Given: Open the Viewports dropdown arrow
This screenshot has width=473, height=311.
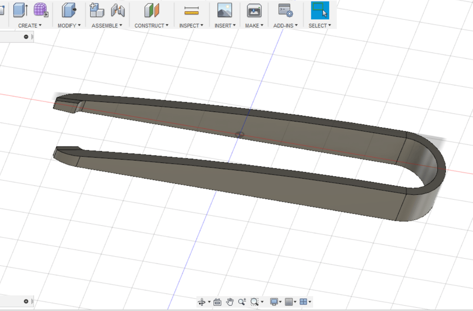Looking at the screenshot, I should pyautogui.click(x=310, y=302).
